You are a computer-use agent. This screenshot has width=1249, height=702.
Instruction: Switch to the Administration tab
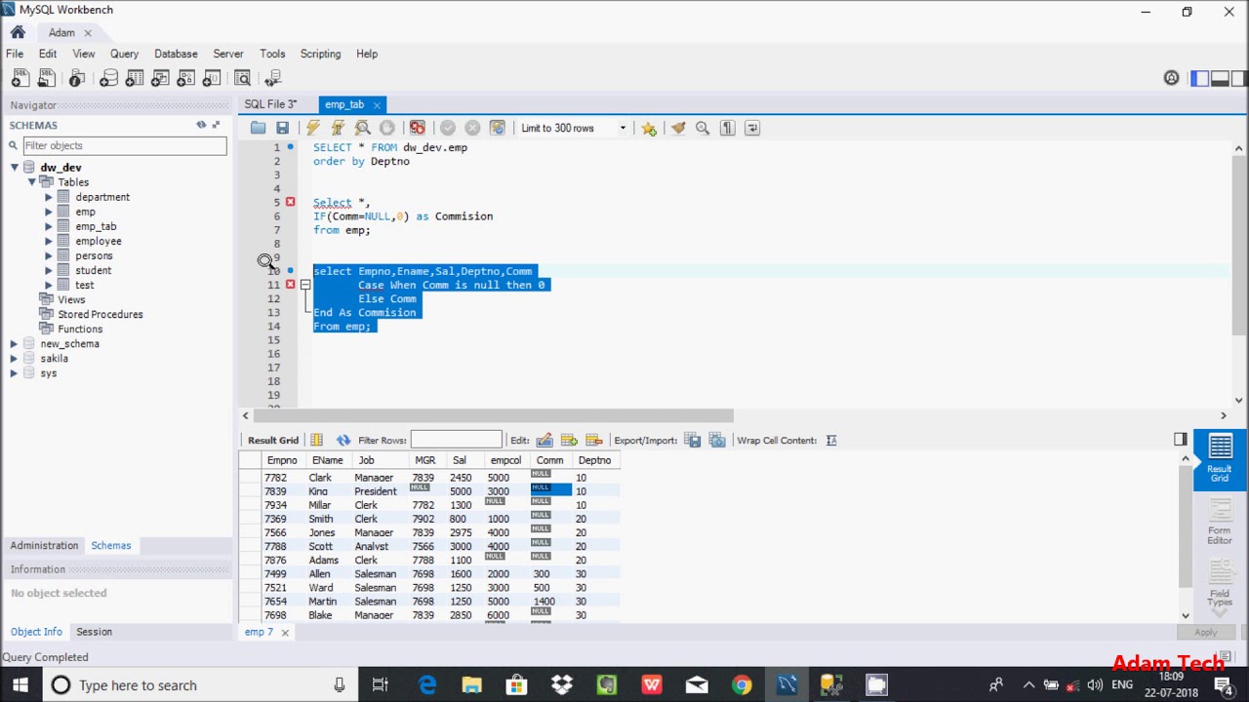44,545
